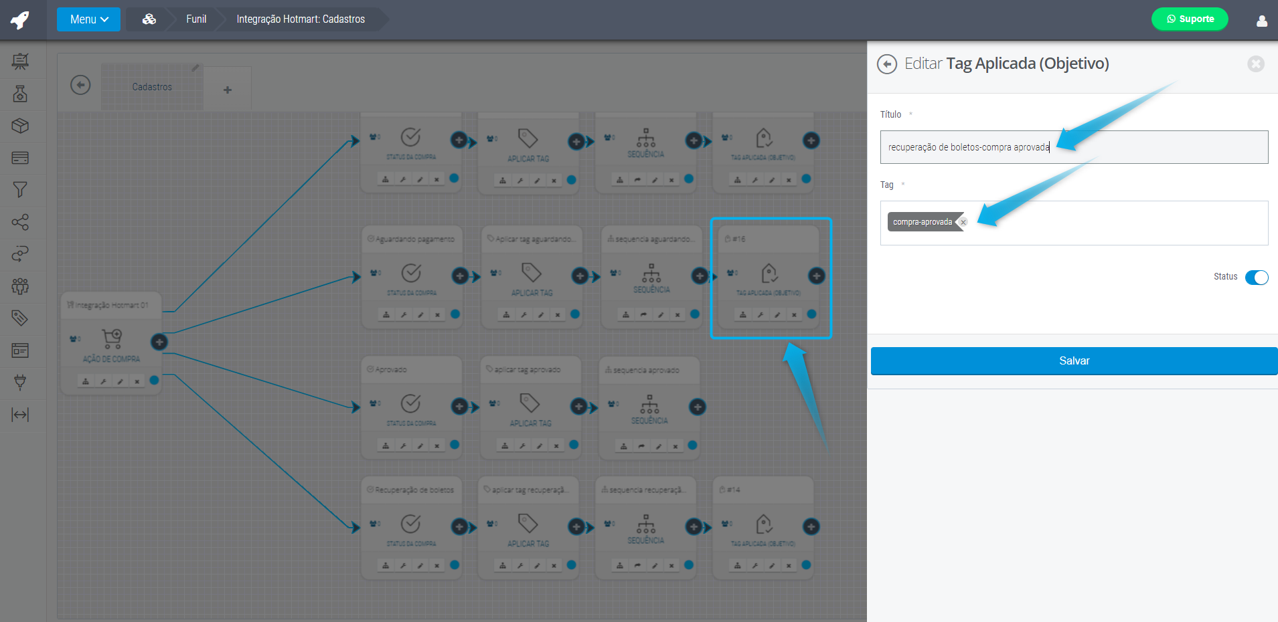Open the credit card icon in sidebar
This screenshot has height=622, width=1278.
pyautogui.click(x=20, y=158)
